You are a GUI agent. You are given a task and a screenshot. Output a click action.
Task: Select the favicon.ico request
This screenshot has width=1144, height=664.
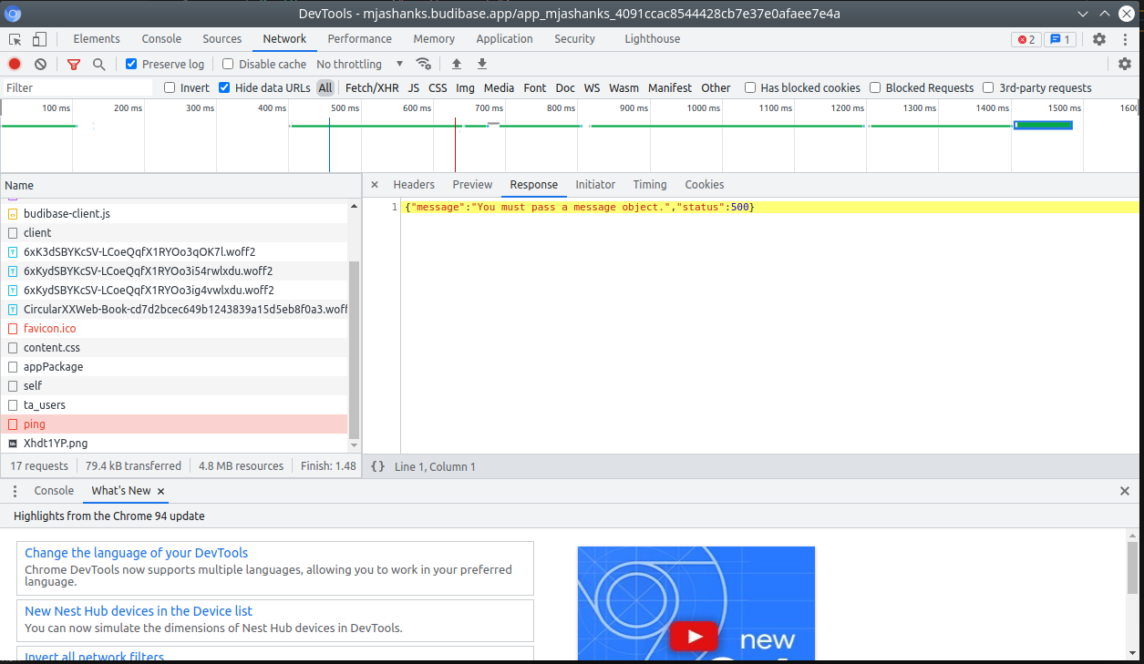(x=174, y=329)
